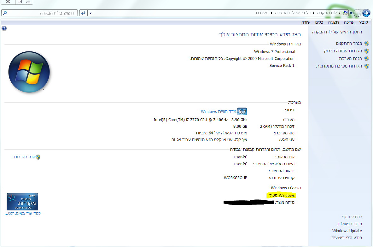Expand the address bar history dropdown arrow

point(90,13)
